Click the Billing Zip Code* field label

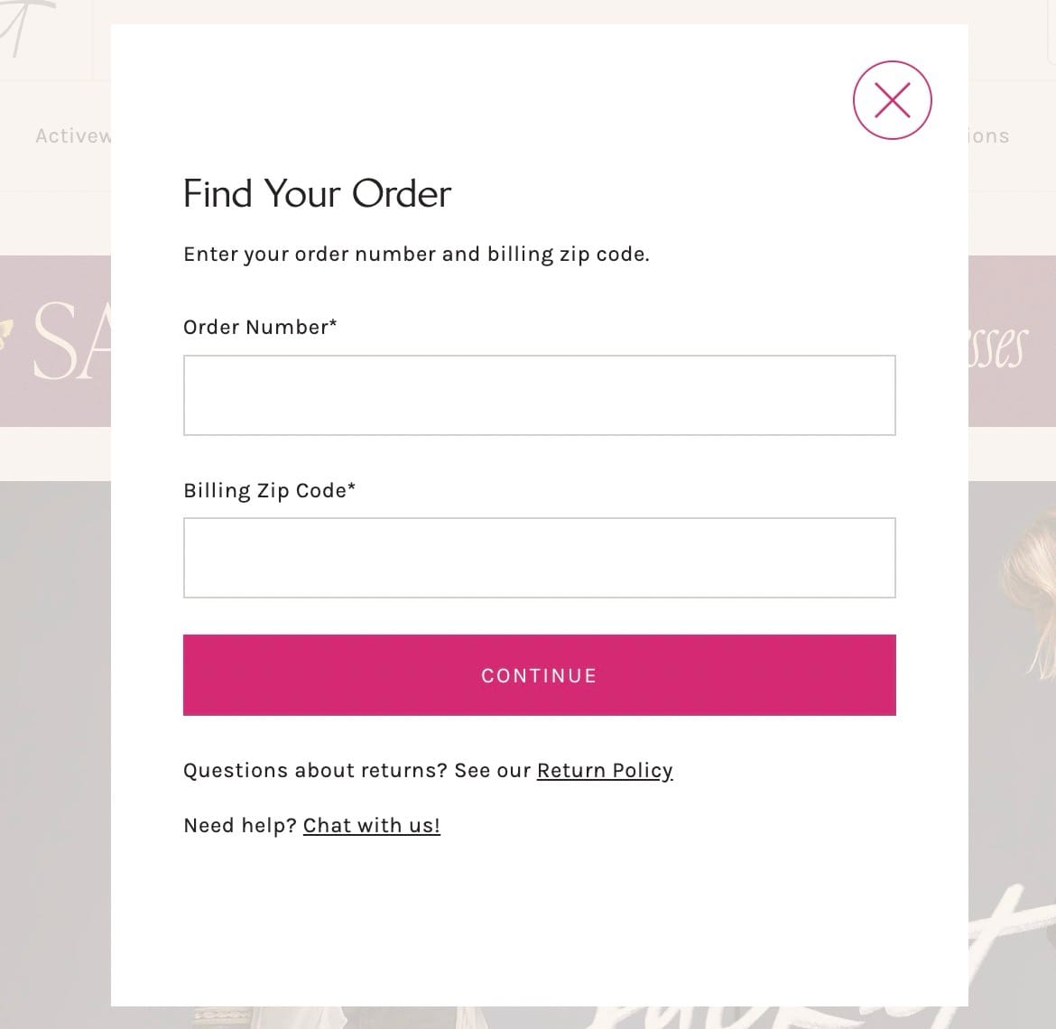pos(269,490)
